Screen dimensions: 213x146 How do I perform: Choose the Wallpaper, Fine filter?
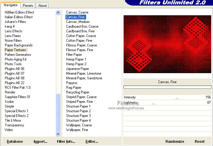click(x=77, y=130)
